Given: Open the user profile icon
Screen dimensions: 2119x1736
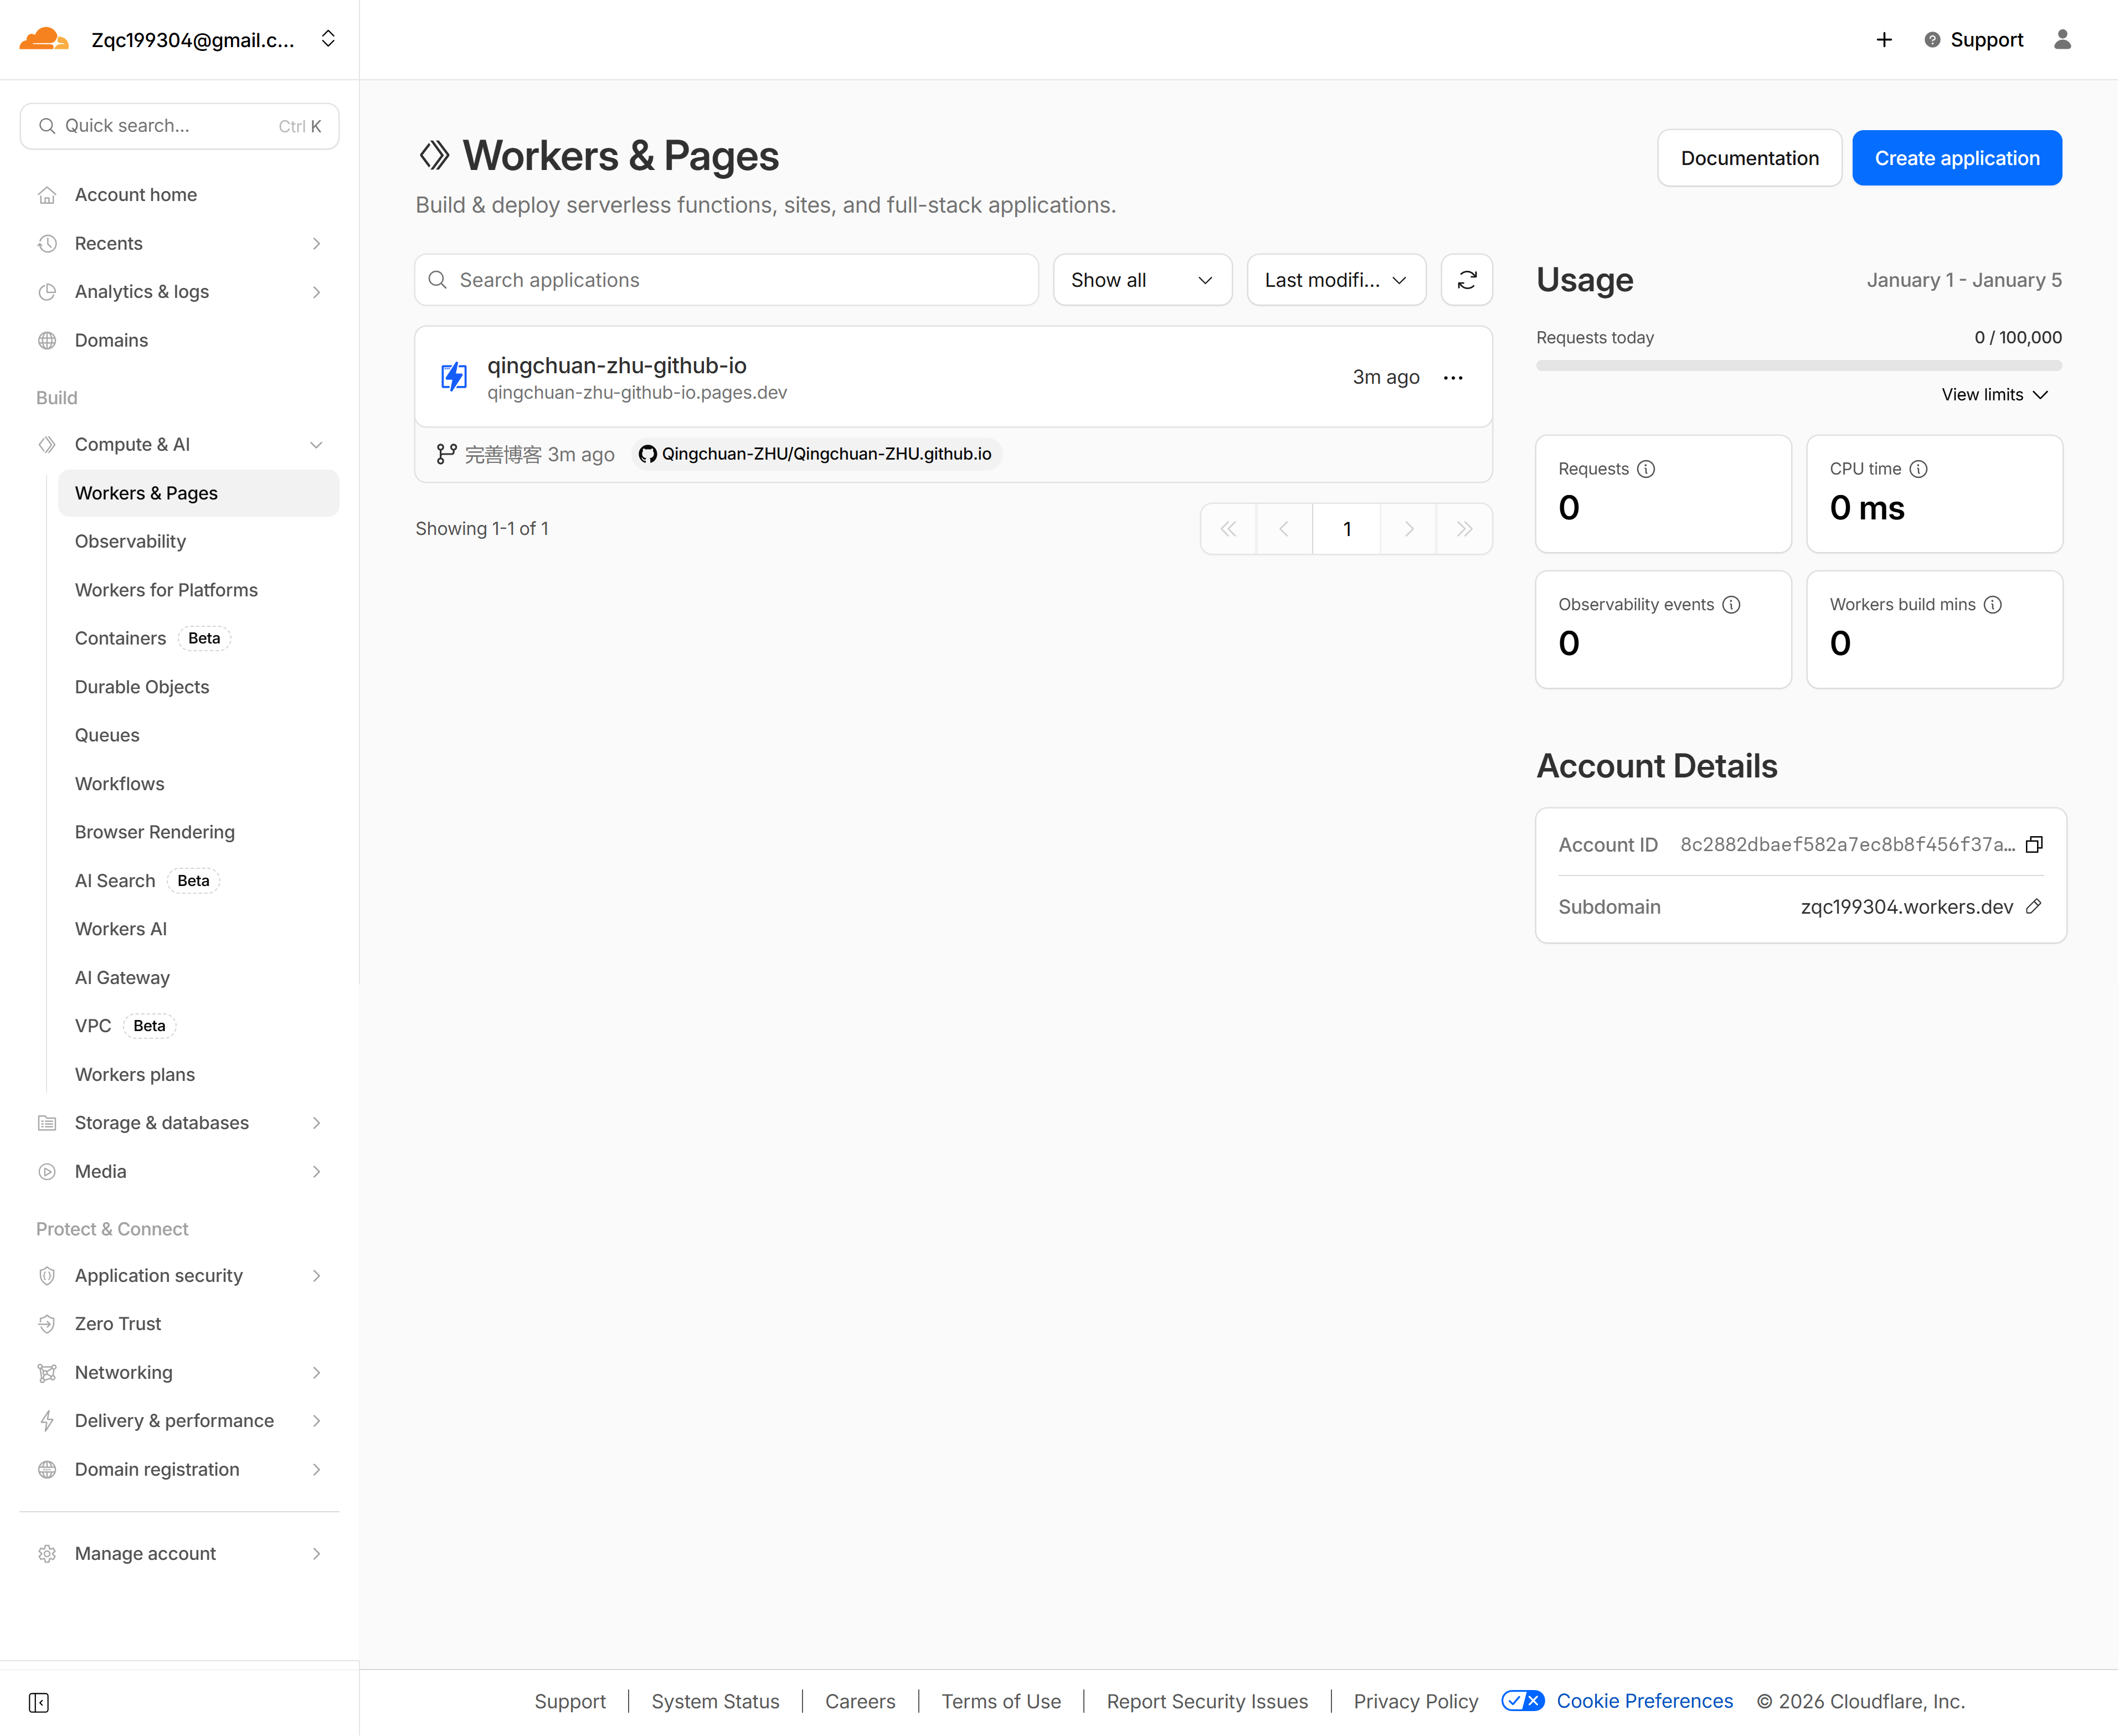Looking at the screenshot, I should pos(2062,39).
